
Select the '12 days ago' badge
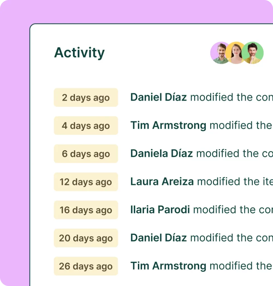pos(86,182)
